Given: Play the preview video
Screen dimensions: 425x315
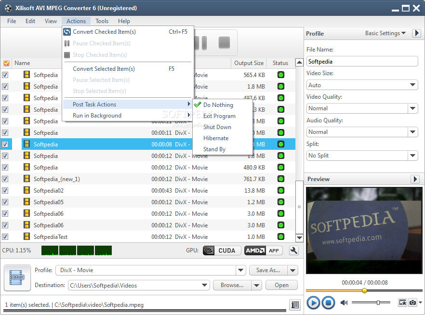Looking at the screenshot, I should tap(313, 302).
